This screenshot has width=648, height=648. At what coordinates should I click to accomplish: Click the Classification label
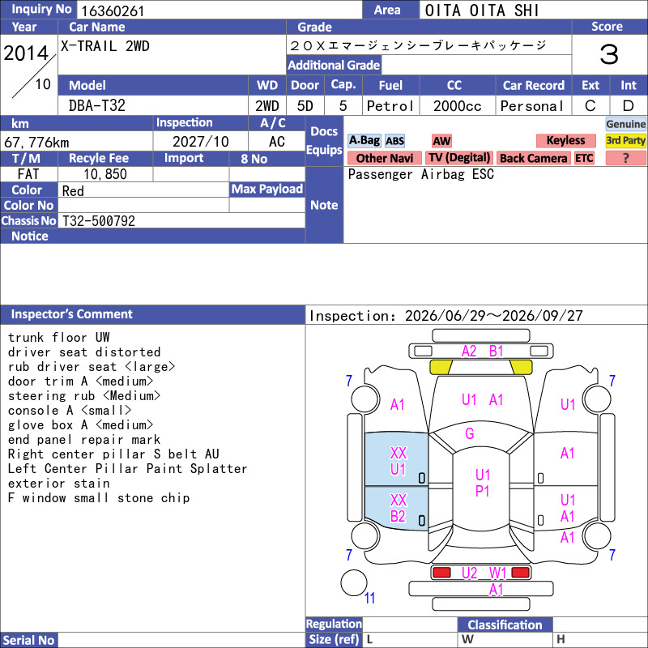point(505,625)
